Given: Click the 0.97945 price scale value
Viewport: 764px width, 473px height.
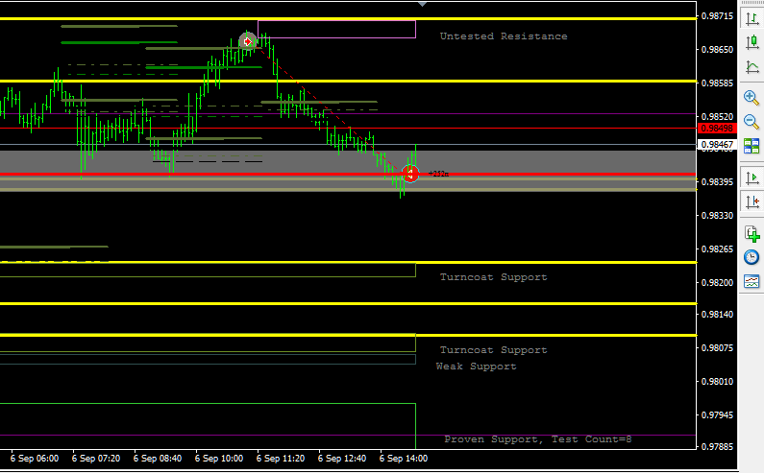Looking at the screenshot, I should (717, 415).
